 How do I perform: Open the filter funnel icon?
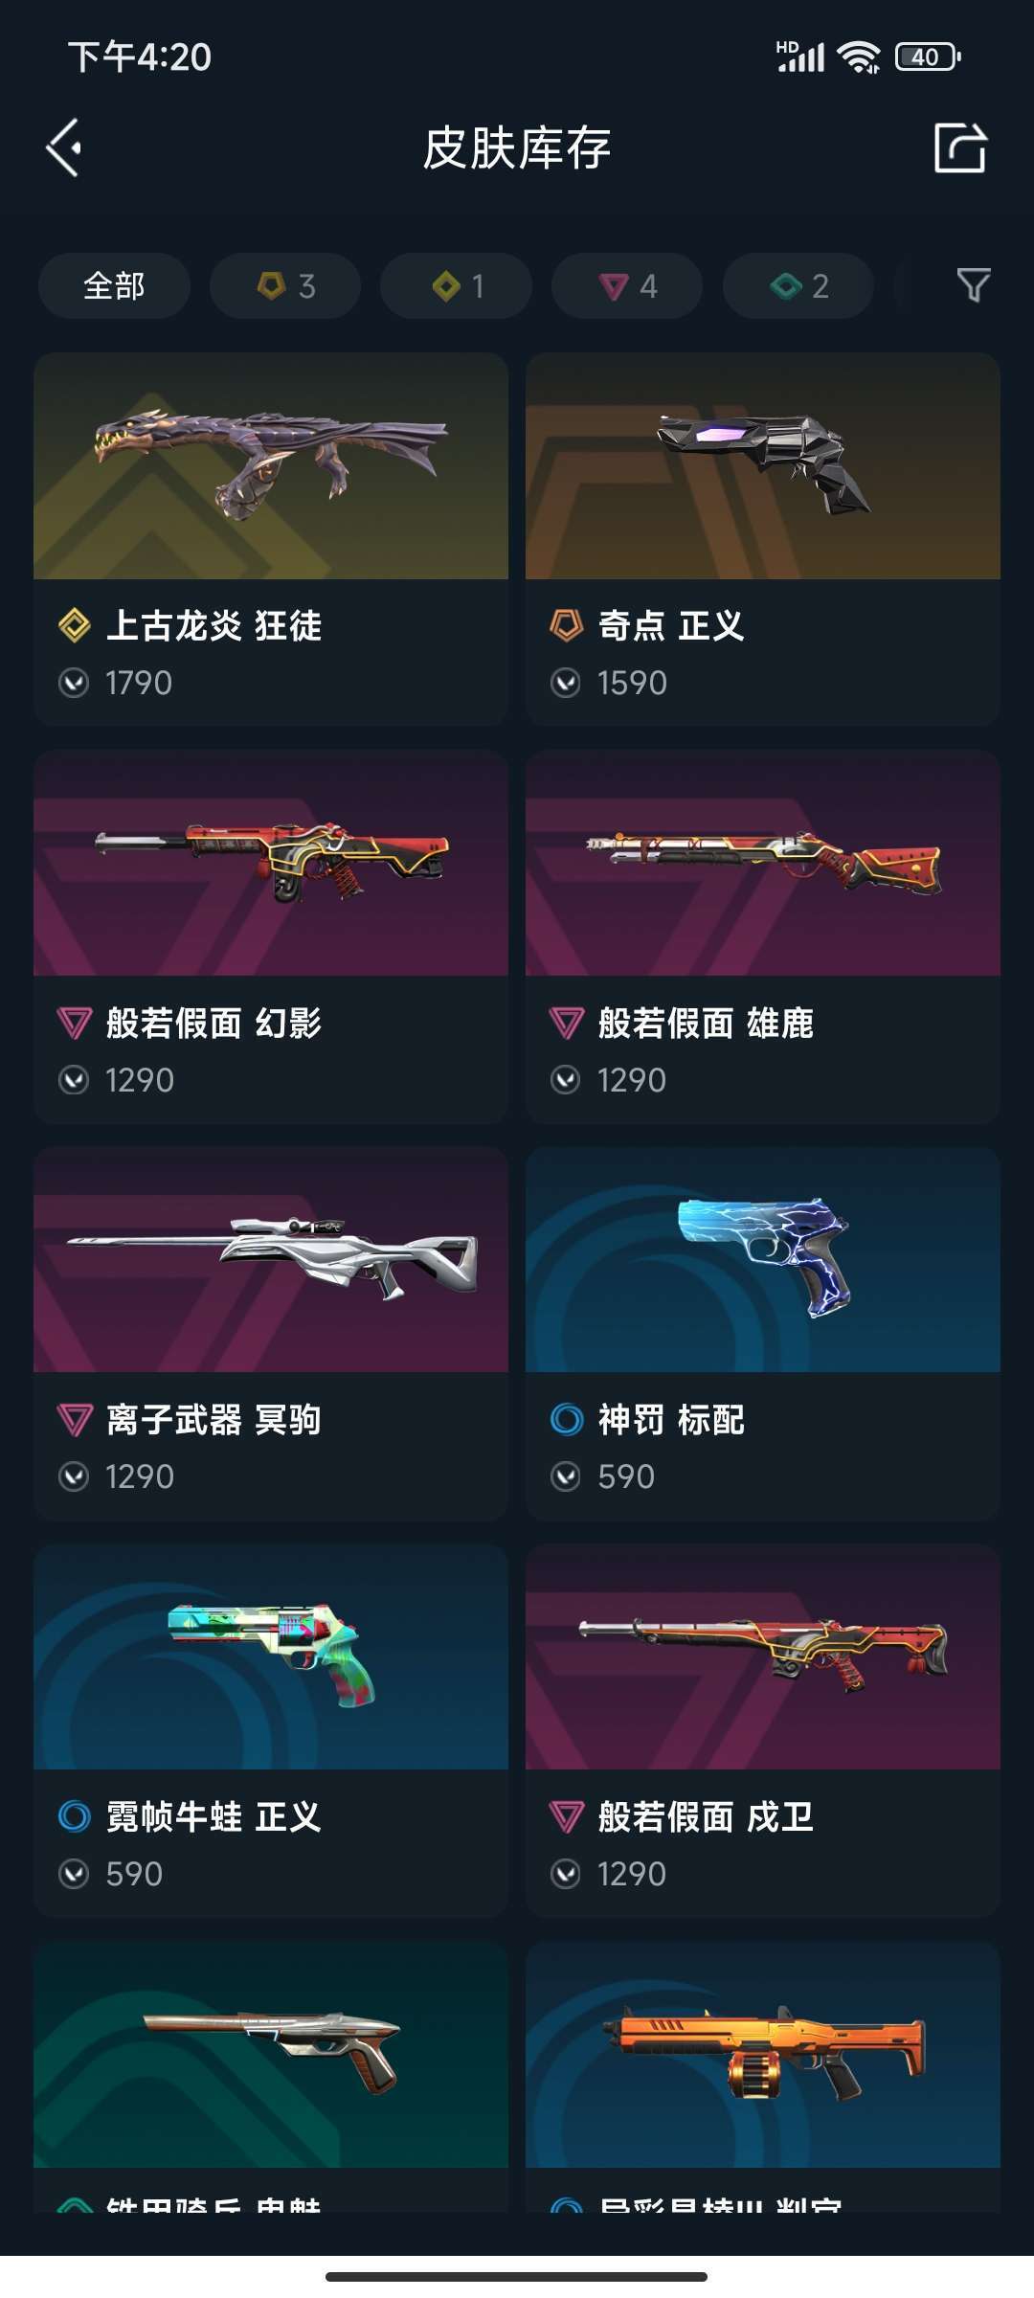tap(974, 285)
